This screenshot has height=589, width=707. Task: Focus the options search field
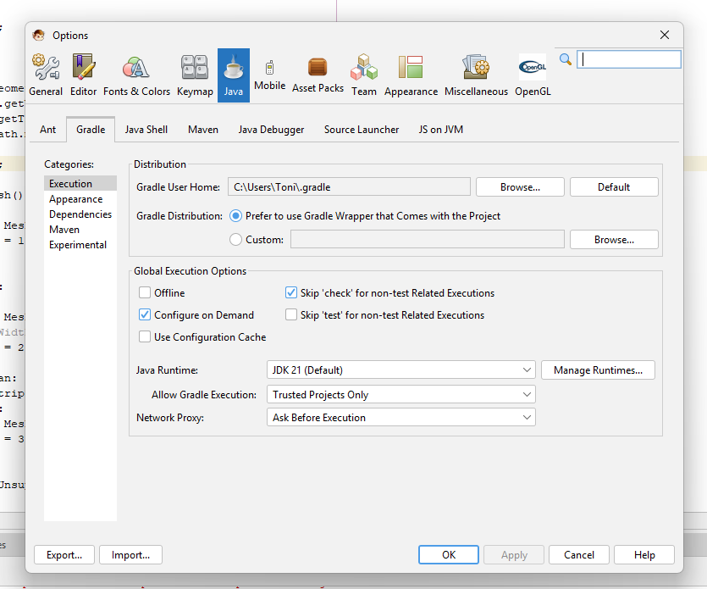[628, 59]
